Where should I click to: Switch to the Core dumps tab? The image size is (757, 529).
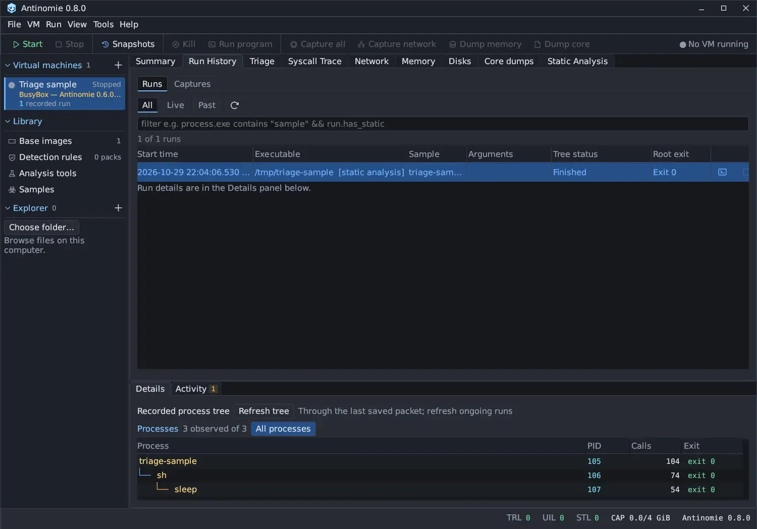pos(509,61)
